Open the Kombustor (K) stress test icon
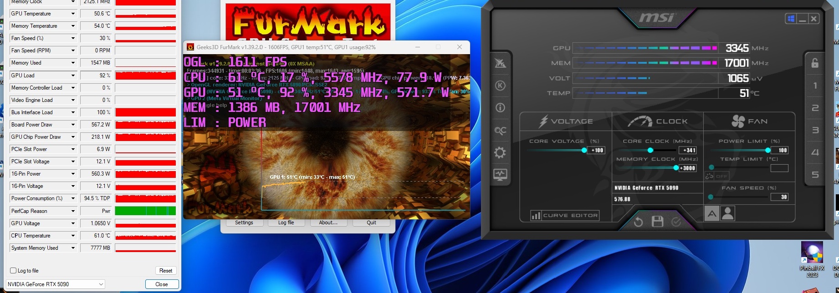The width and height of the screenshot is (839, 293). 500,86
